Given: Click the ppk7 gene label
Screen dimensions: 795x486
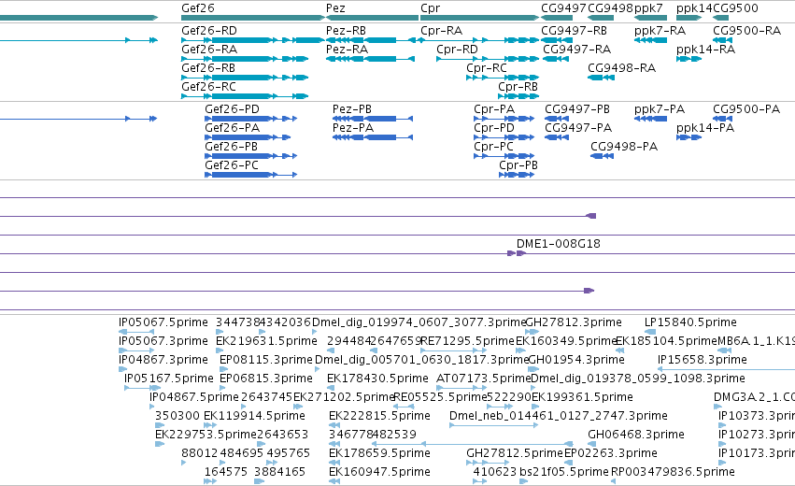Looking at the screenshot, I should 648,8.
